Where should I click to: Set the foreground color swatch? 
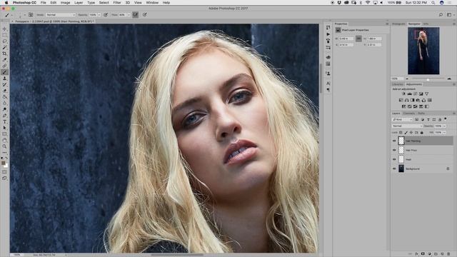(x=3, y=163)
